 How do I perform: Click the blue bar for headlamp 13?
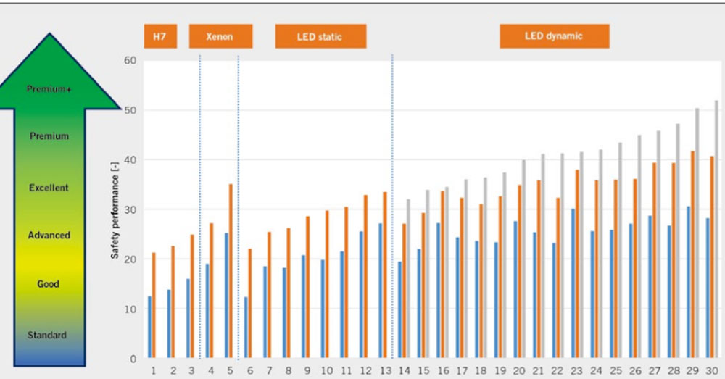point(381,291)
